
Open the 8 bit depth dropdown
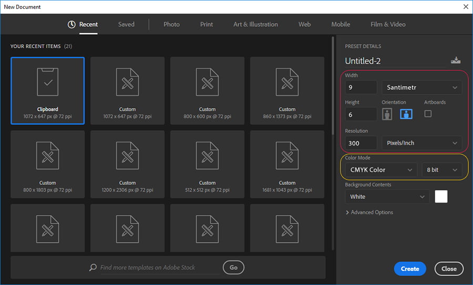pos(441,170)
